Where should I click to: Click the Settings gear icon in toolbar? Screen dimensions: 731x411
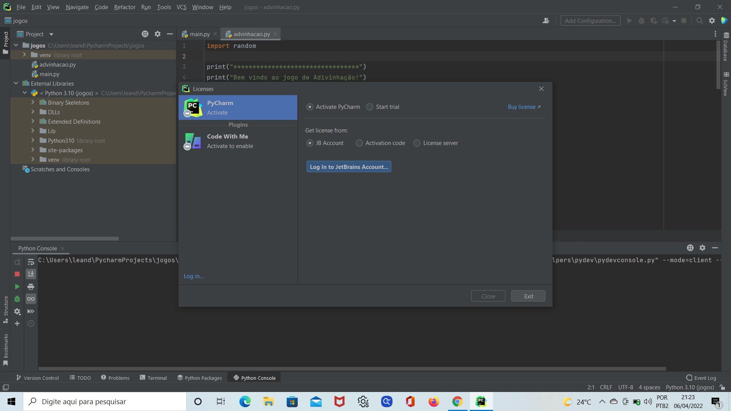[x=712, y=21]
